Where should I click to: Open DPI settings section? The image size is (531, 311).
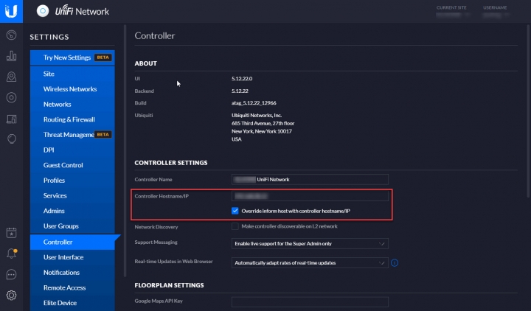[72, 150]
